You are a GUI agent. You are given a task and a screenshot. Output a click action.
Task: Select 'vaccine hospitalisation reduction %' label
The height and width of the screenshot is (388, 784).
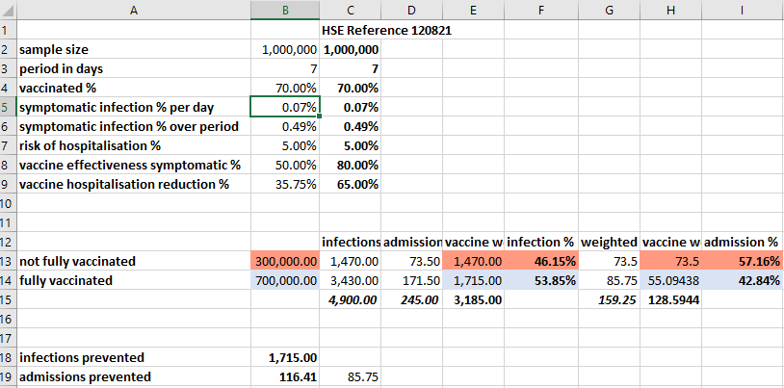click(x=134, y=184)
